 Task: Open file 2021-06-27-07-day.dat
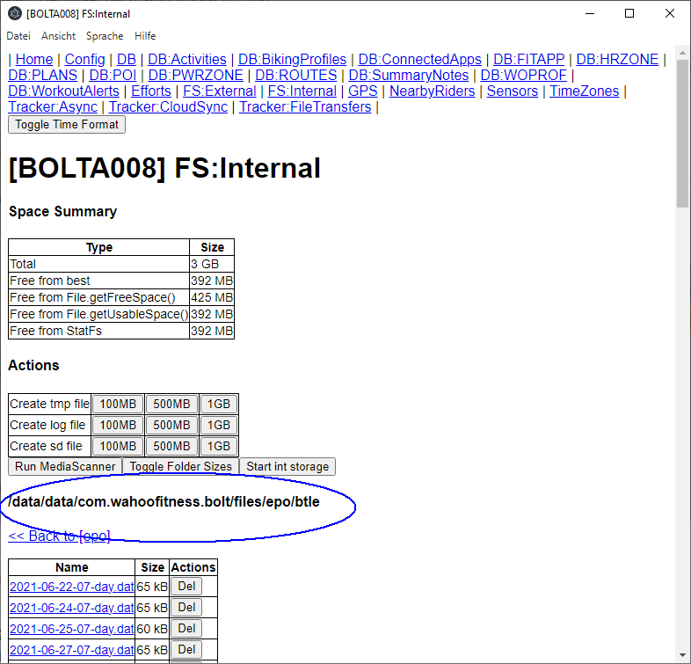[x=71, y=650]
